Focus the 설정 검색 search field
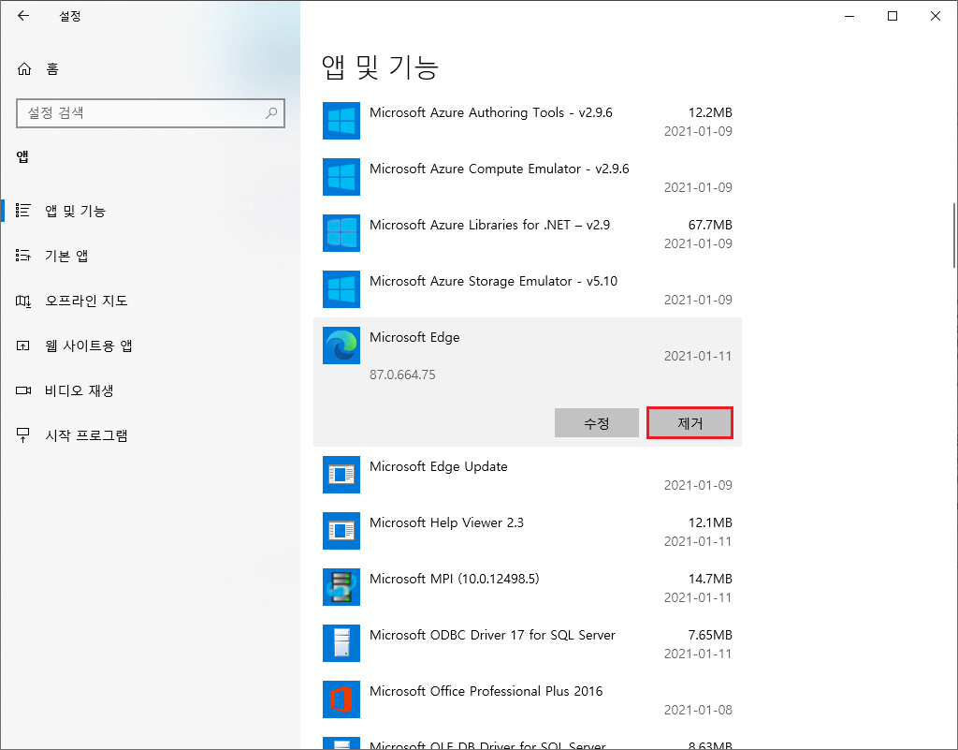Viewport: 958px width, 750px height. click(151, 113)
